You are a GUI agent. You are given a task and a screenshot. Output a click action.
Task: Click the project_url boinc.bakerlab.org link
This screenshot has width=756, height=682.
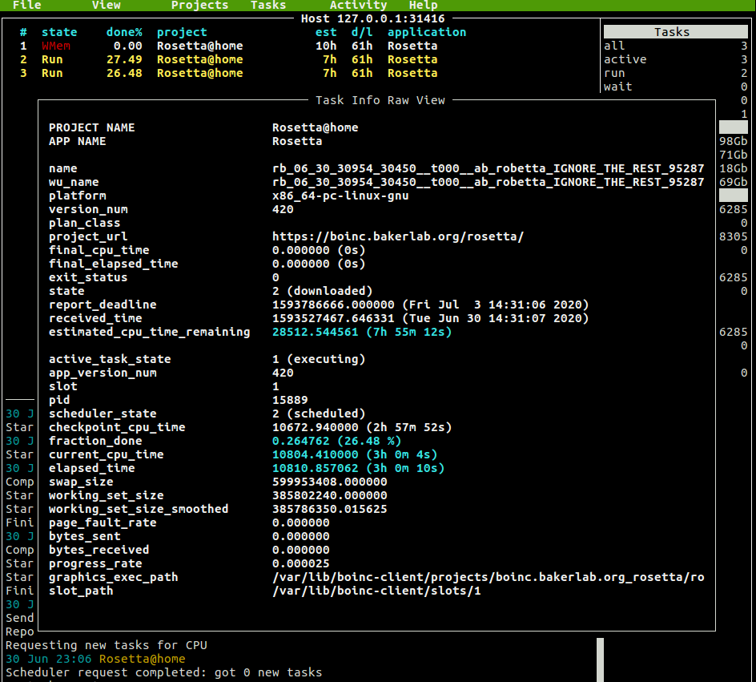pyautogui.click(x=398, y=237)
